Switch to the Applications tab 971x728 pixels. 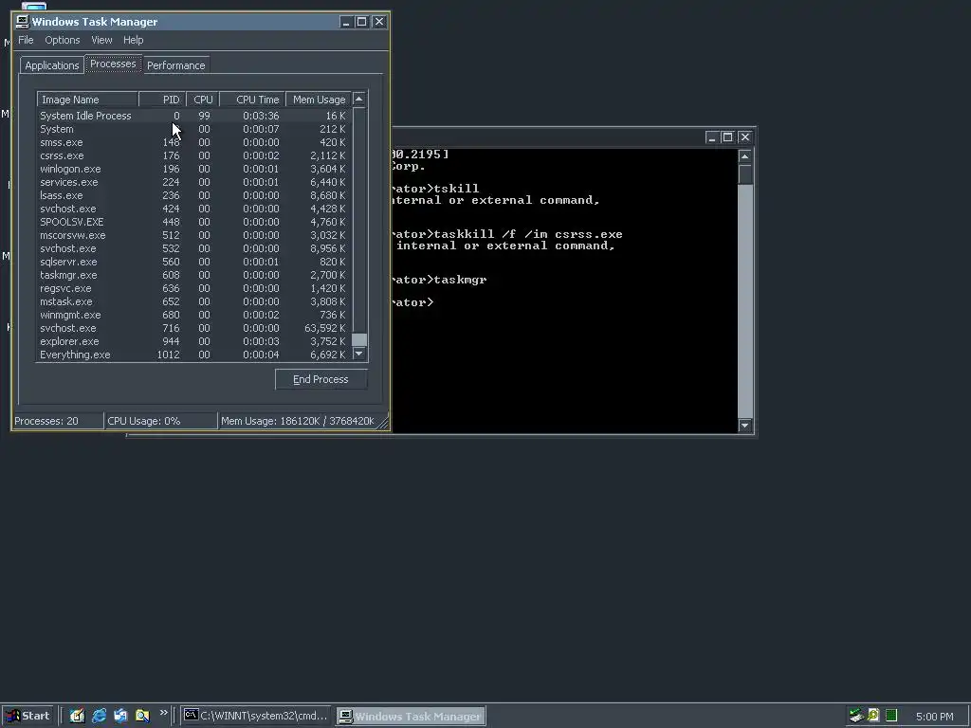(x=52, y=65)
